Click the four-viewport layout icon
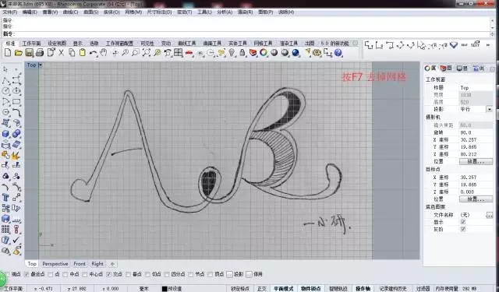The height and width of the screenshot is (292, 499). pyautogui.click(x=179, y=53)
